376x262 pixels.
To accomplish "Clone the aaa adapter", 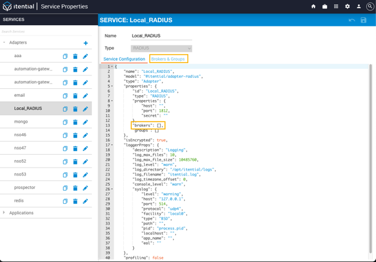I will pos(65,56).
